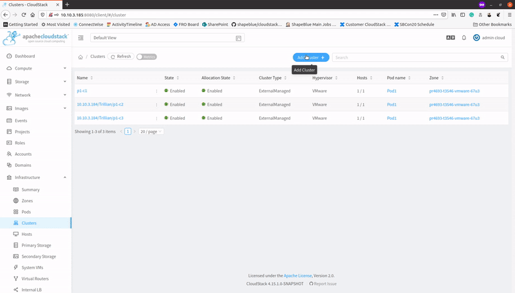
Task: Open the admin cloud user menu
Action: coord(489,38)
